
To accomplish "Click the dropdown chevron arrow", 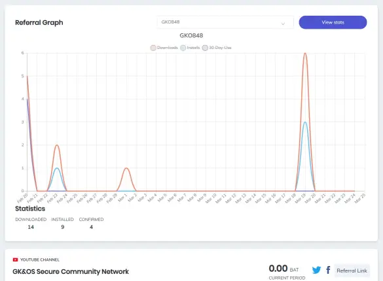I will pyautogui.click(x=283, y=24).
